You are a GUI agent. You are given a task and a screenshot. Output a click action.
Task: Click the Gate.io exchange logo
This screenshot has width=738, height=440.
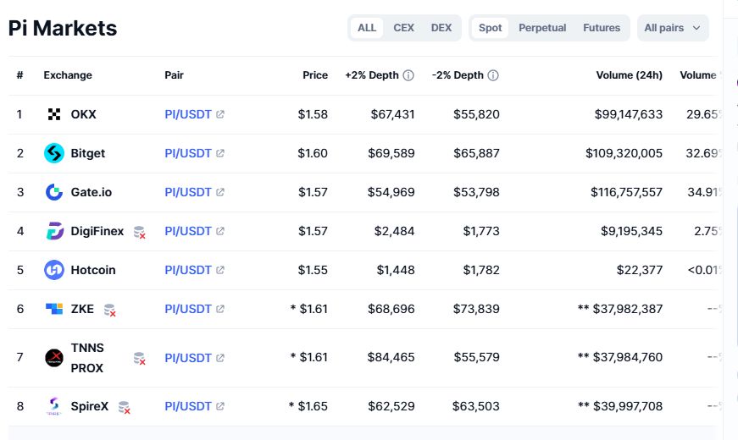[x=54, y=192]
